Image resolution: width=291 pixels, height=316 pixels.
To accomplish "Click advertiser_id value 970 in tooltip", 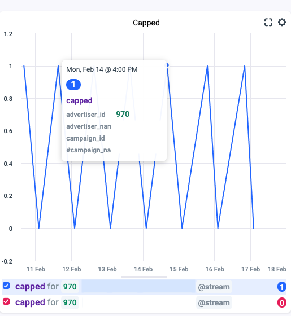I will 123,114.
